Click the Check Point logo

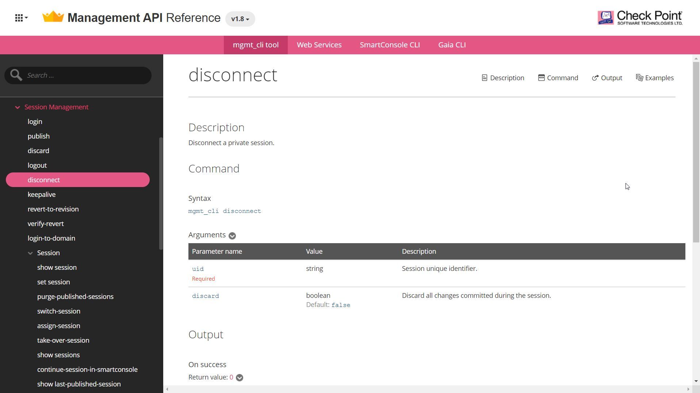pos(640,17)
